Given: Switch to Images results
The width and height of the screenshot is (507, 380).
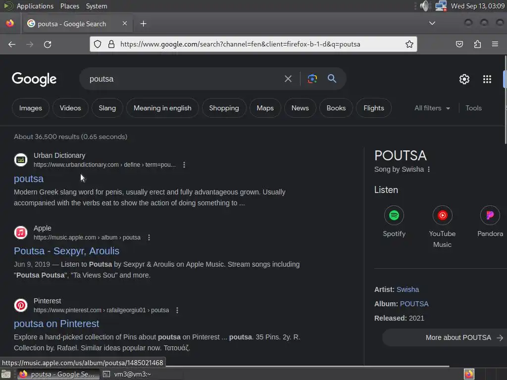Looking at the screenshot, I should (30, 108).
